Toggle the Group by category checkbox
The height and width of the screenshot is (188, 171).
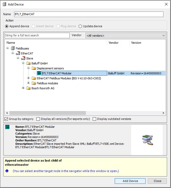coord(6,119)
